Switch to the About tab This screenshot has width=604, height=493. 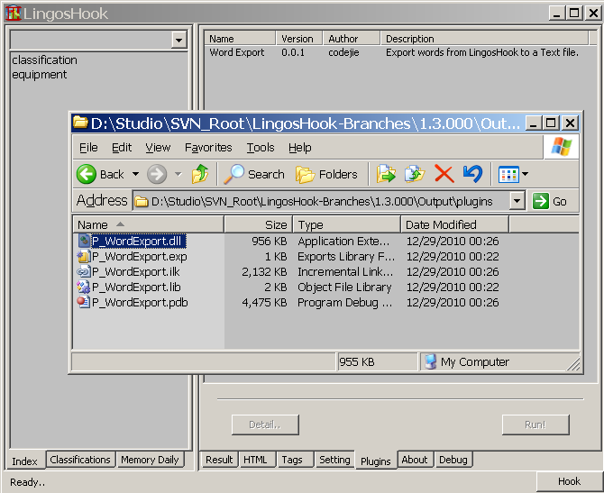pyautogui.click(x=415, y=460)
